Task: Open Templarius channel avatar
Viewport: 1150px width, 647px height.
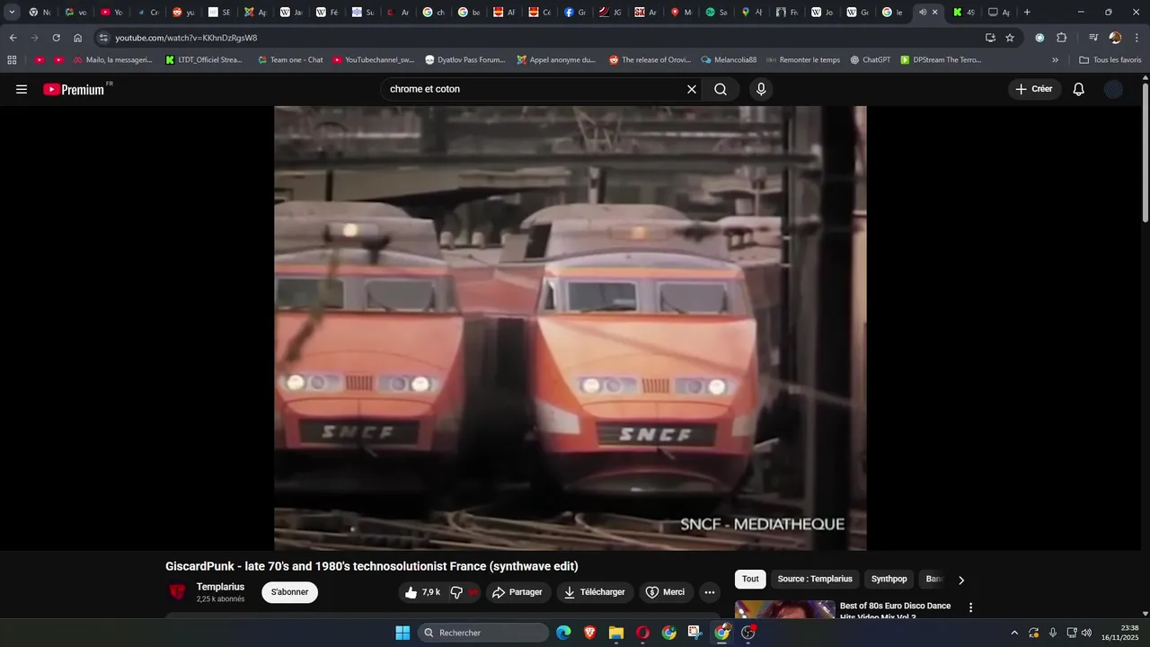Action: (x=178, y=592)
